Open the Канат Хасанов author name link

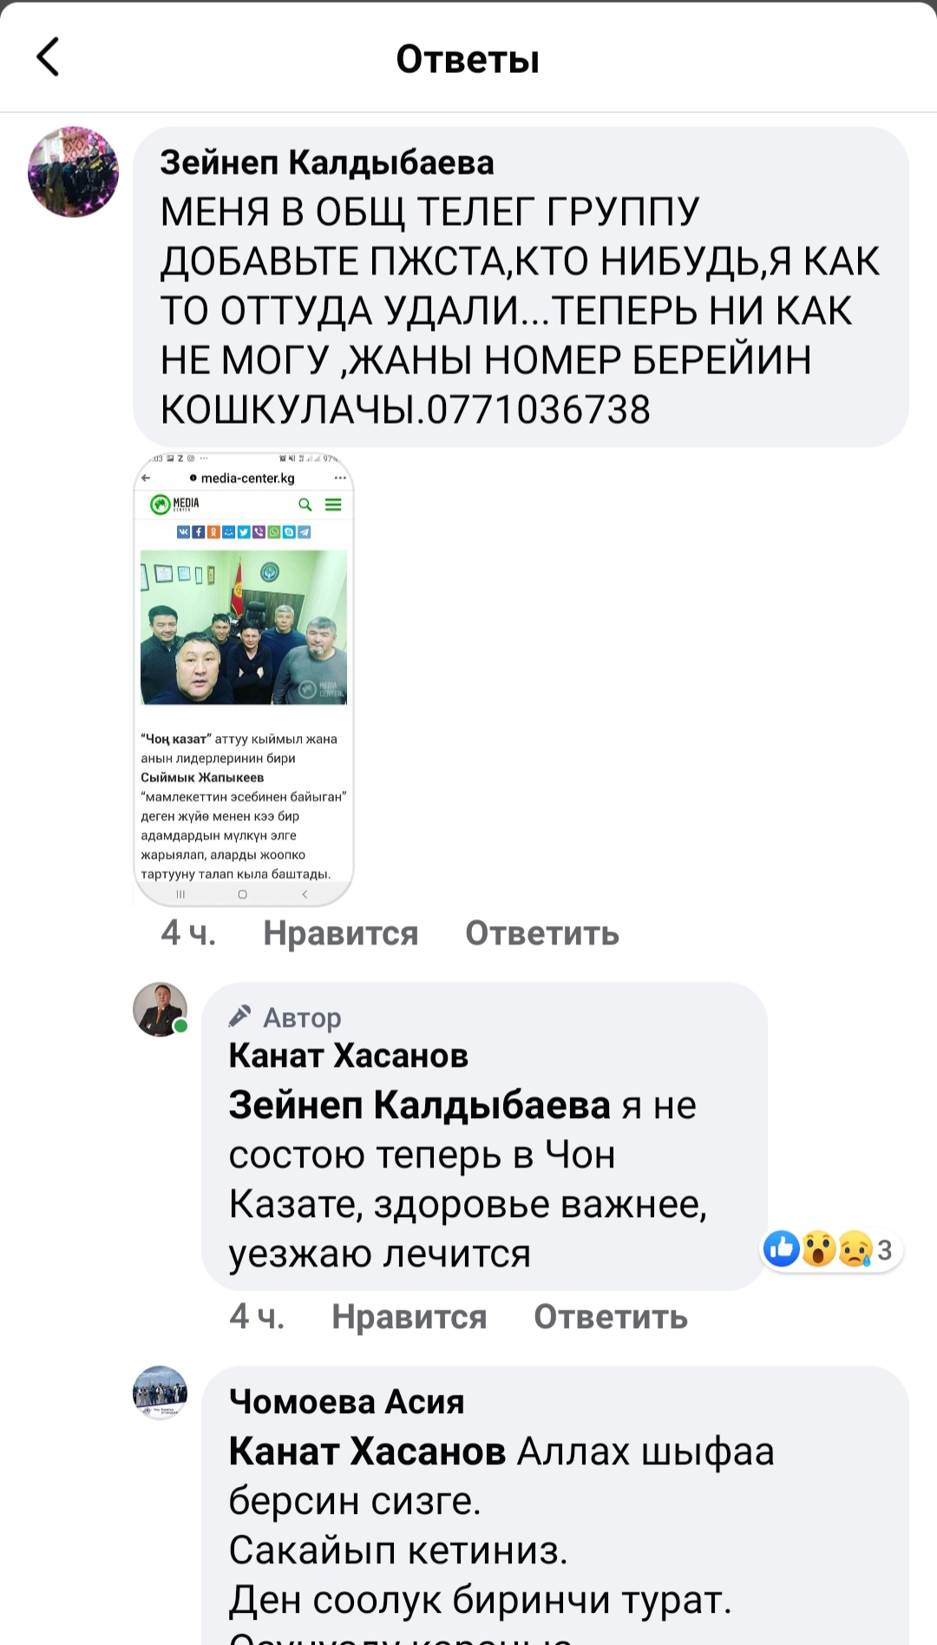(348, 1056)
